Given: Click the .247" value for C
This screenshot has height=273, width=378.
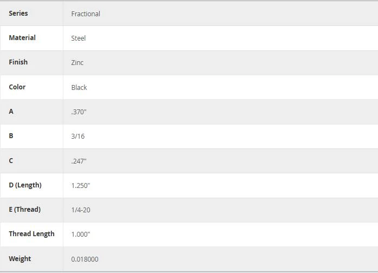Looking at the screenshot, I should [79, 161].
